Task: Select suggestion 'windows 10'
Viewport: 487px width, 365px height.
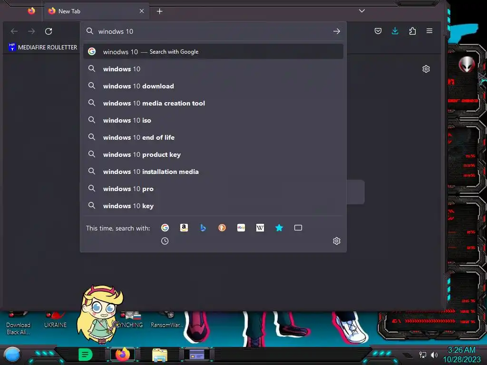Action: [x=213, y=69]
